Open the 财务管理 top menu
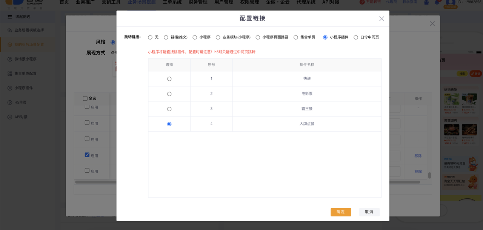The width and height of the screenshot is (483, 230). [x=198, y=2]
